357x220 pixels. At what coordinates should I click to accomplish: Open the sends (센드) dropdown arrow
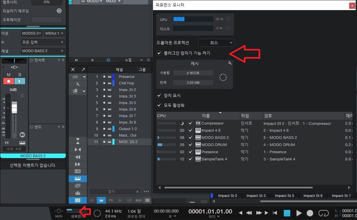(x=59, y=127)
